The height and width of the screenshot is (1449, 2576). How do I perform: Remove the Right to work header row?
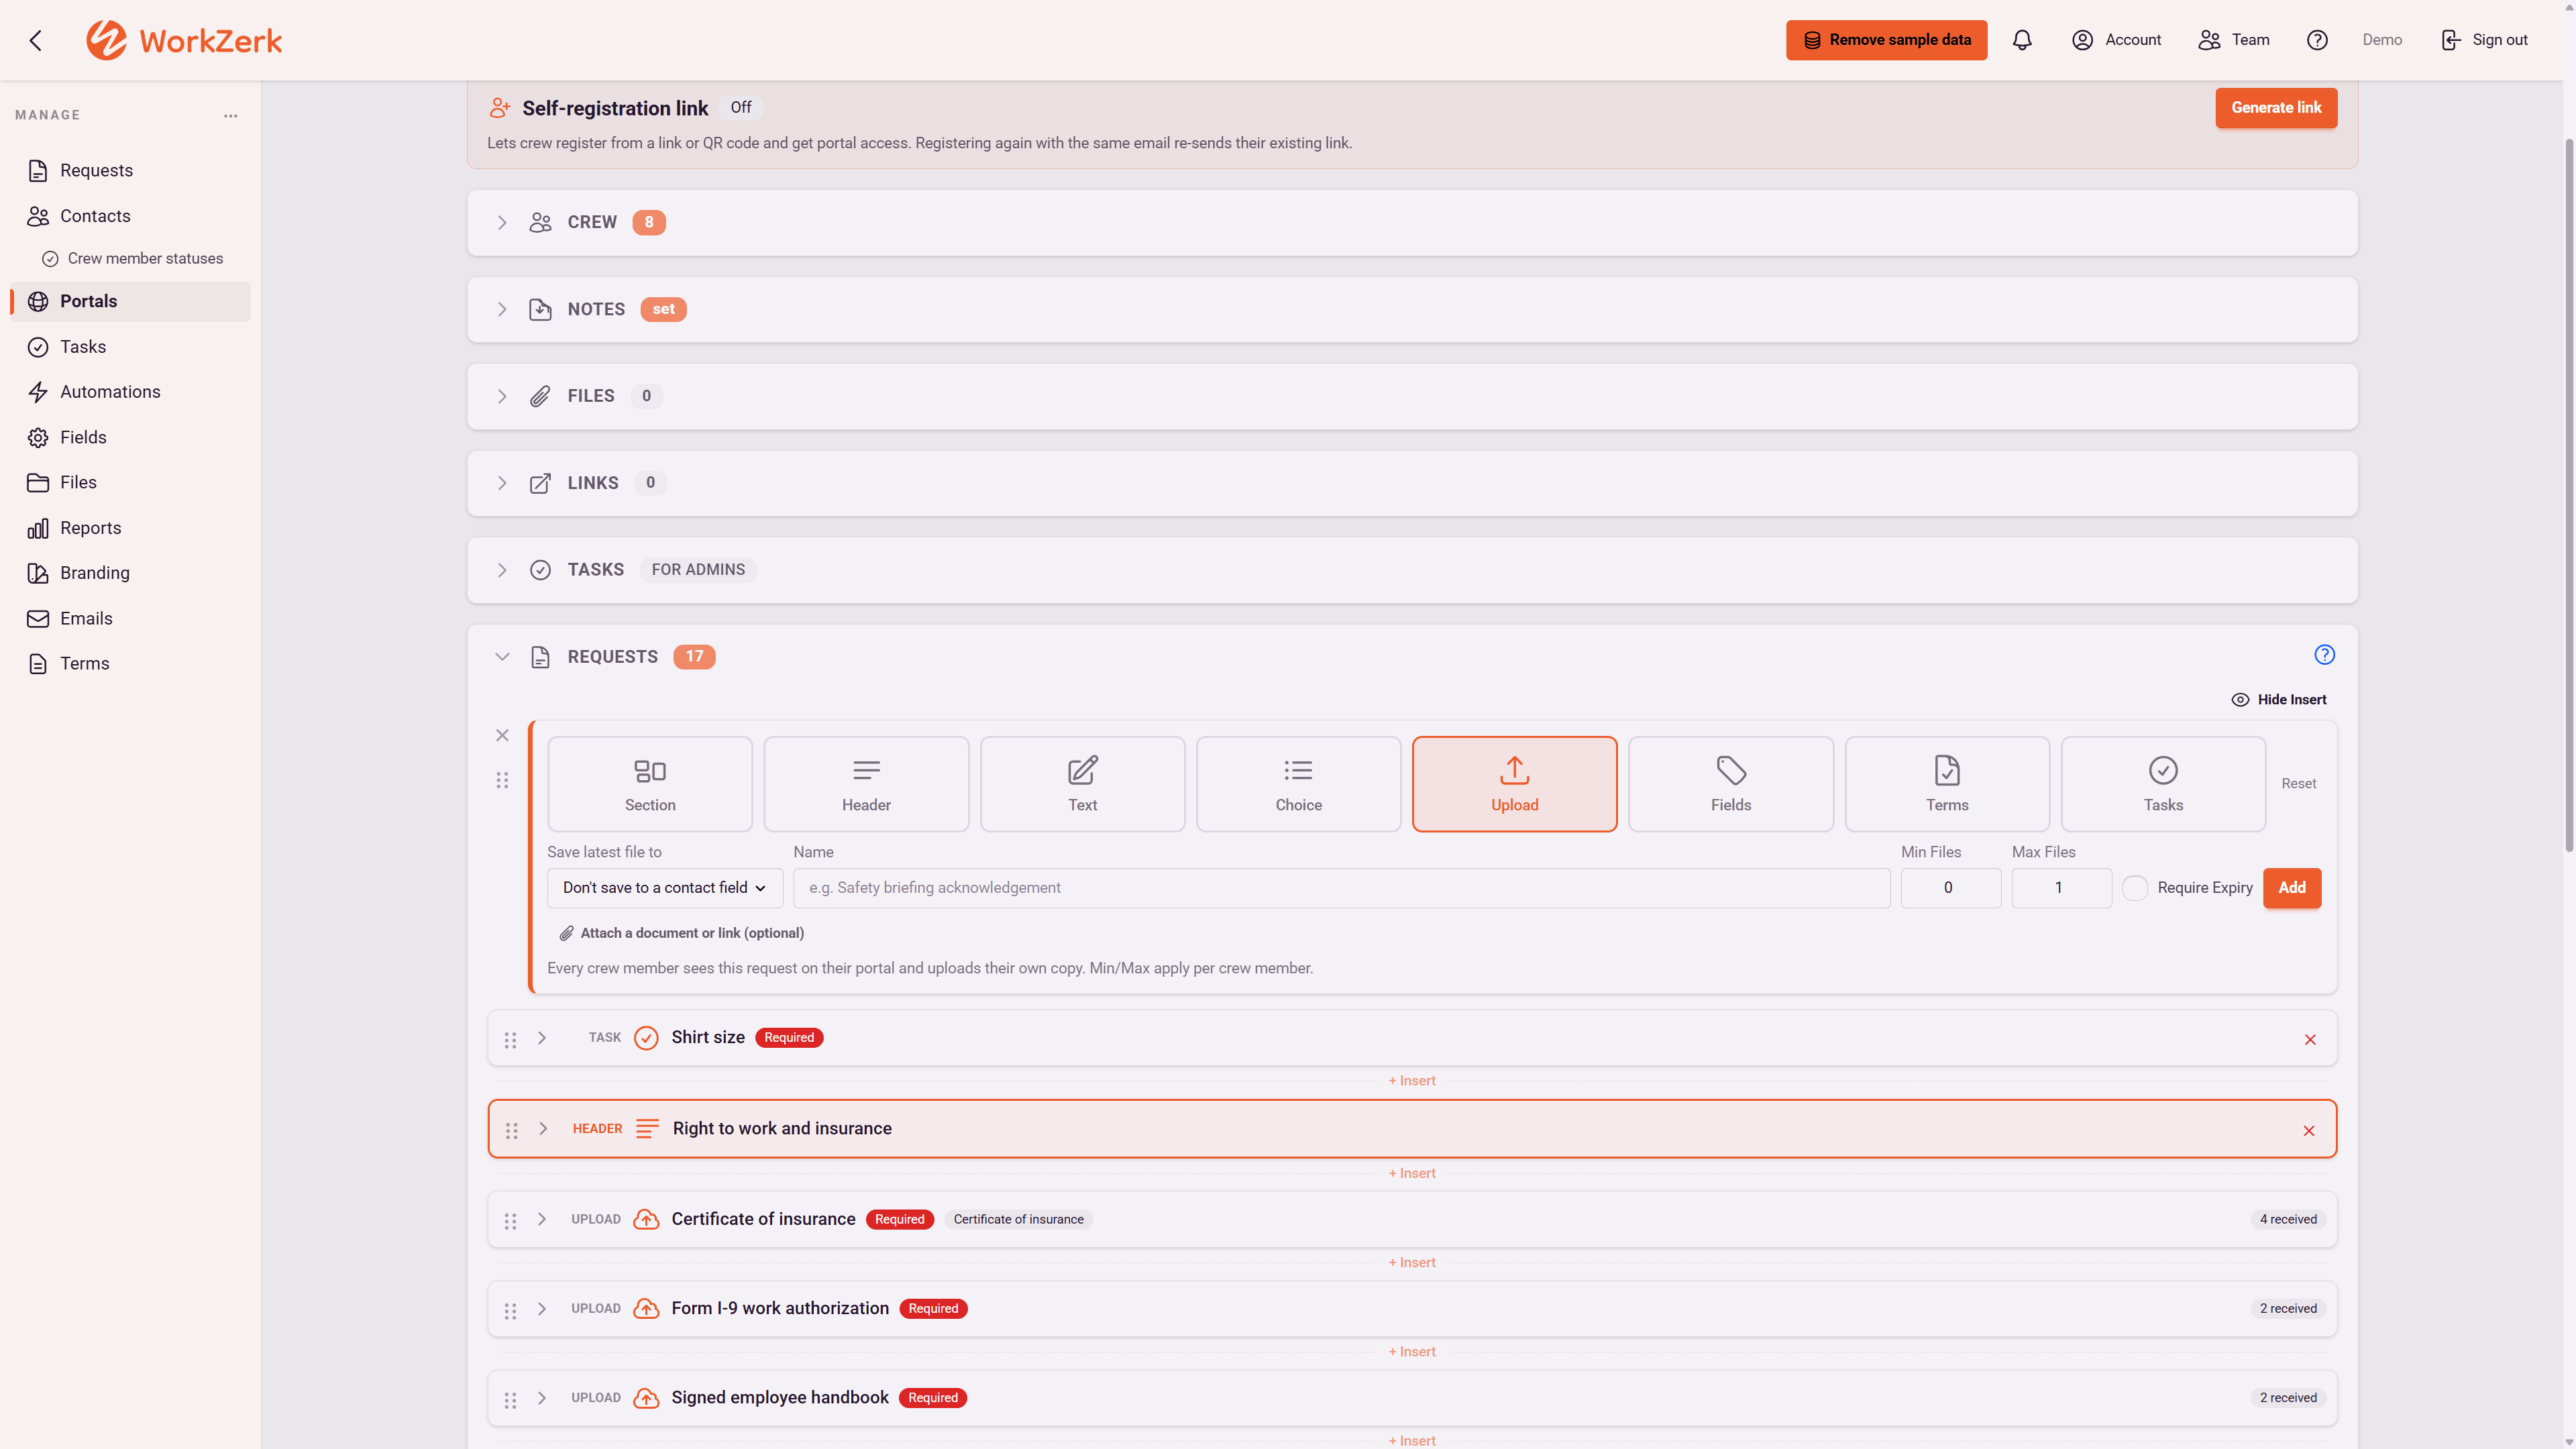click(2309, 1131)
